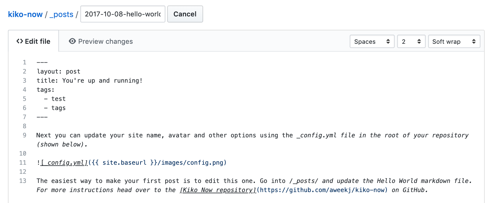This screenshot has width=492, height=203.
Task: Click the Kiko Now repository markdown link text
Action: (218, 190)
